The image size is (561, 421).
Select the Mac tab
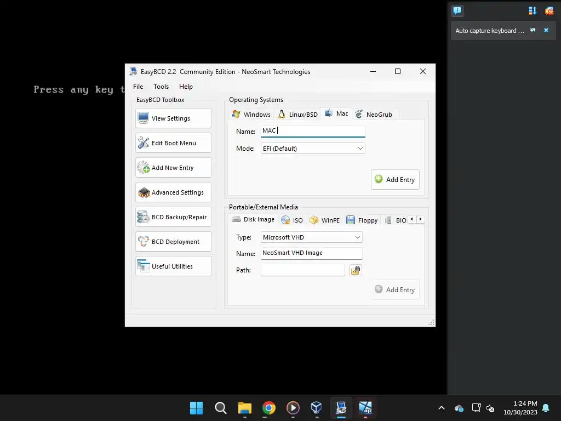pos(336,113)
